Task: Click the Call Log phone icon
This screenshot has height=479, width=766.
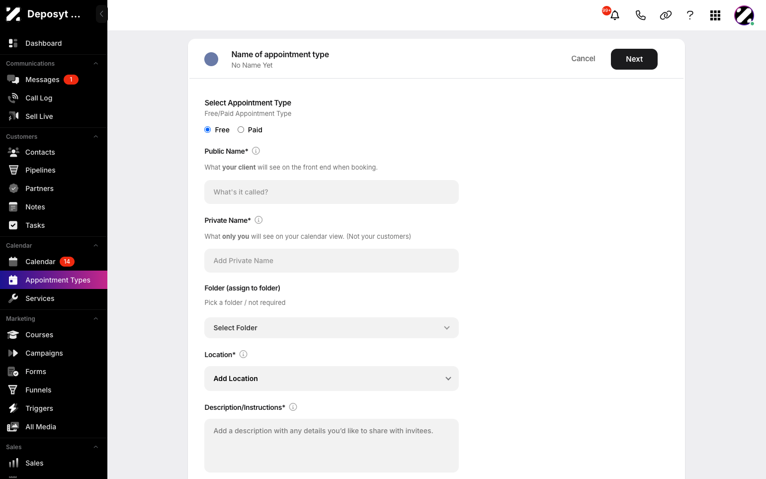Action: coord(13,98)
